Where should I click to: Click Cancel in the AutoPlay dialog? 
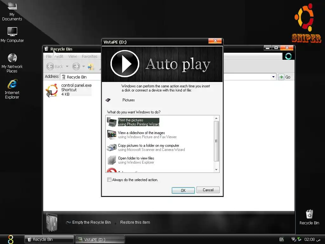coord(208,190)
